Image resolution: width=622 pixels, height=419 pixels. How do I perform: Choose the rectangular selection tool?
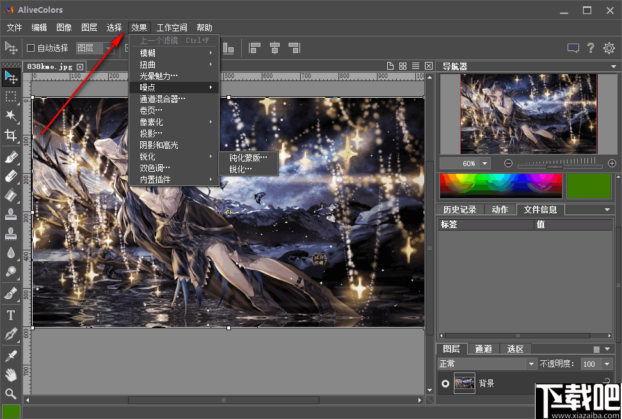11,96
